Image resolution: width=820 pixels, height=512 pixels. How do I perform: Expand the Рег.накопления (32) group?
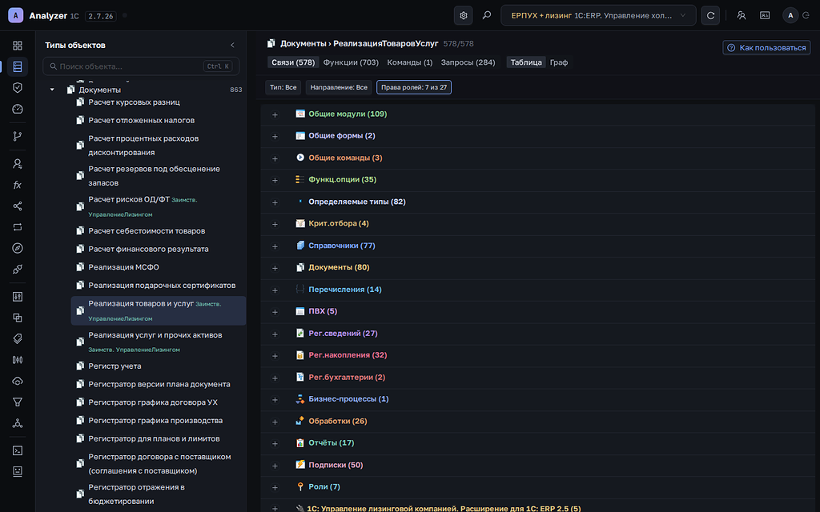pyautogui.click(x=275, y=356)
